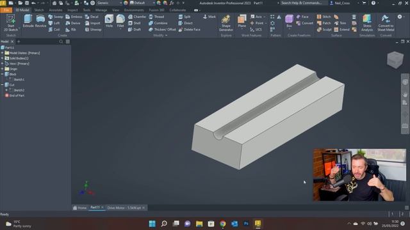
Task: Select the Direct edit tool
Action: click(185, 23)
